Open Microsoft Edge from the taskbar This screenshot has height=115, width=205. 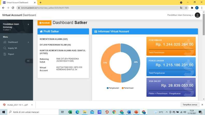click(77, 112)
